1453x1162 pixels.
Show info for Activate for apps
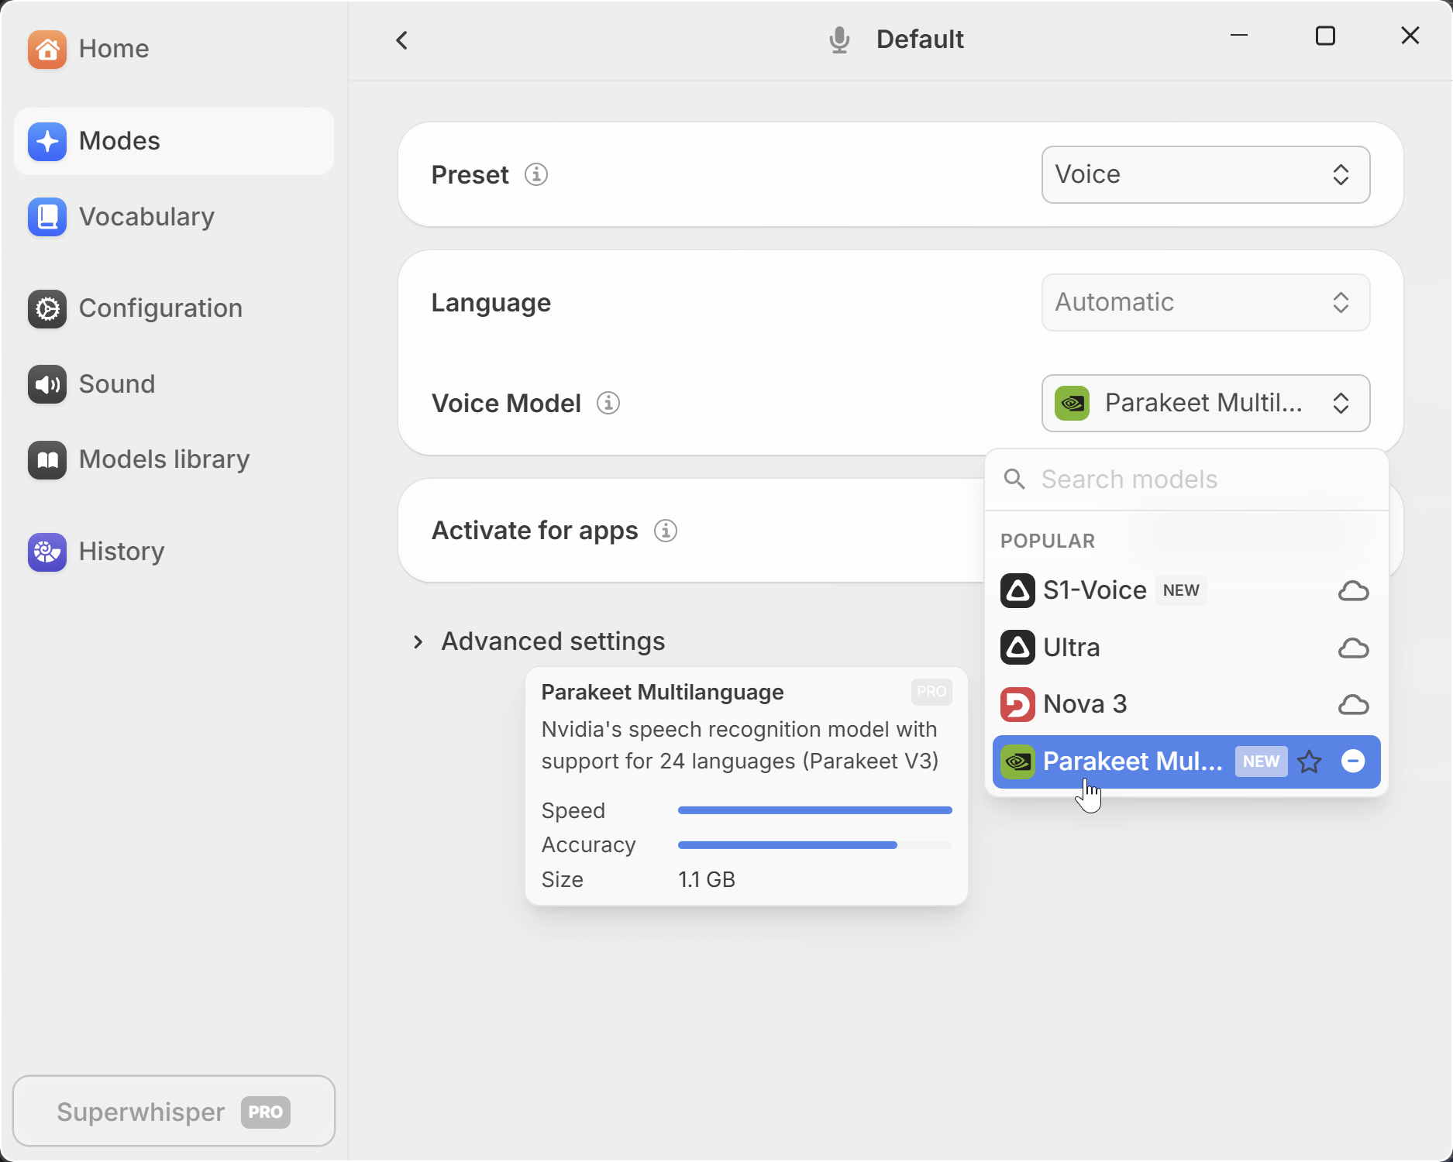[x=666, y=531]
